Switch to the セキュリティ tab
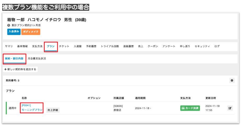Viewport: 241px width, 126px height. click(x=202, y=46)
